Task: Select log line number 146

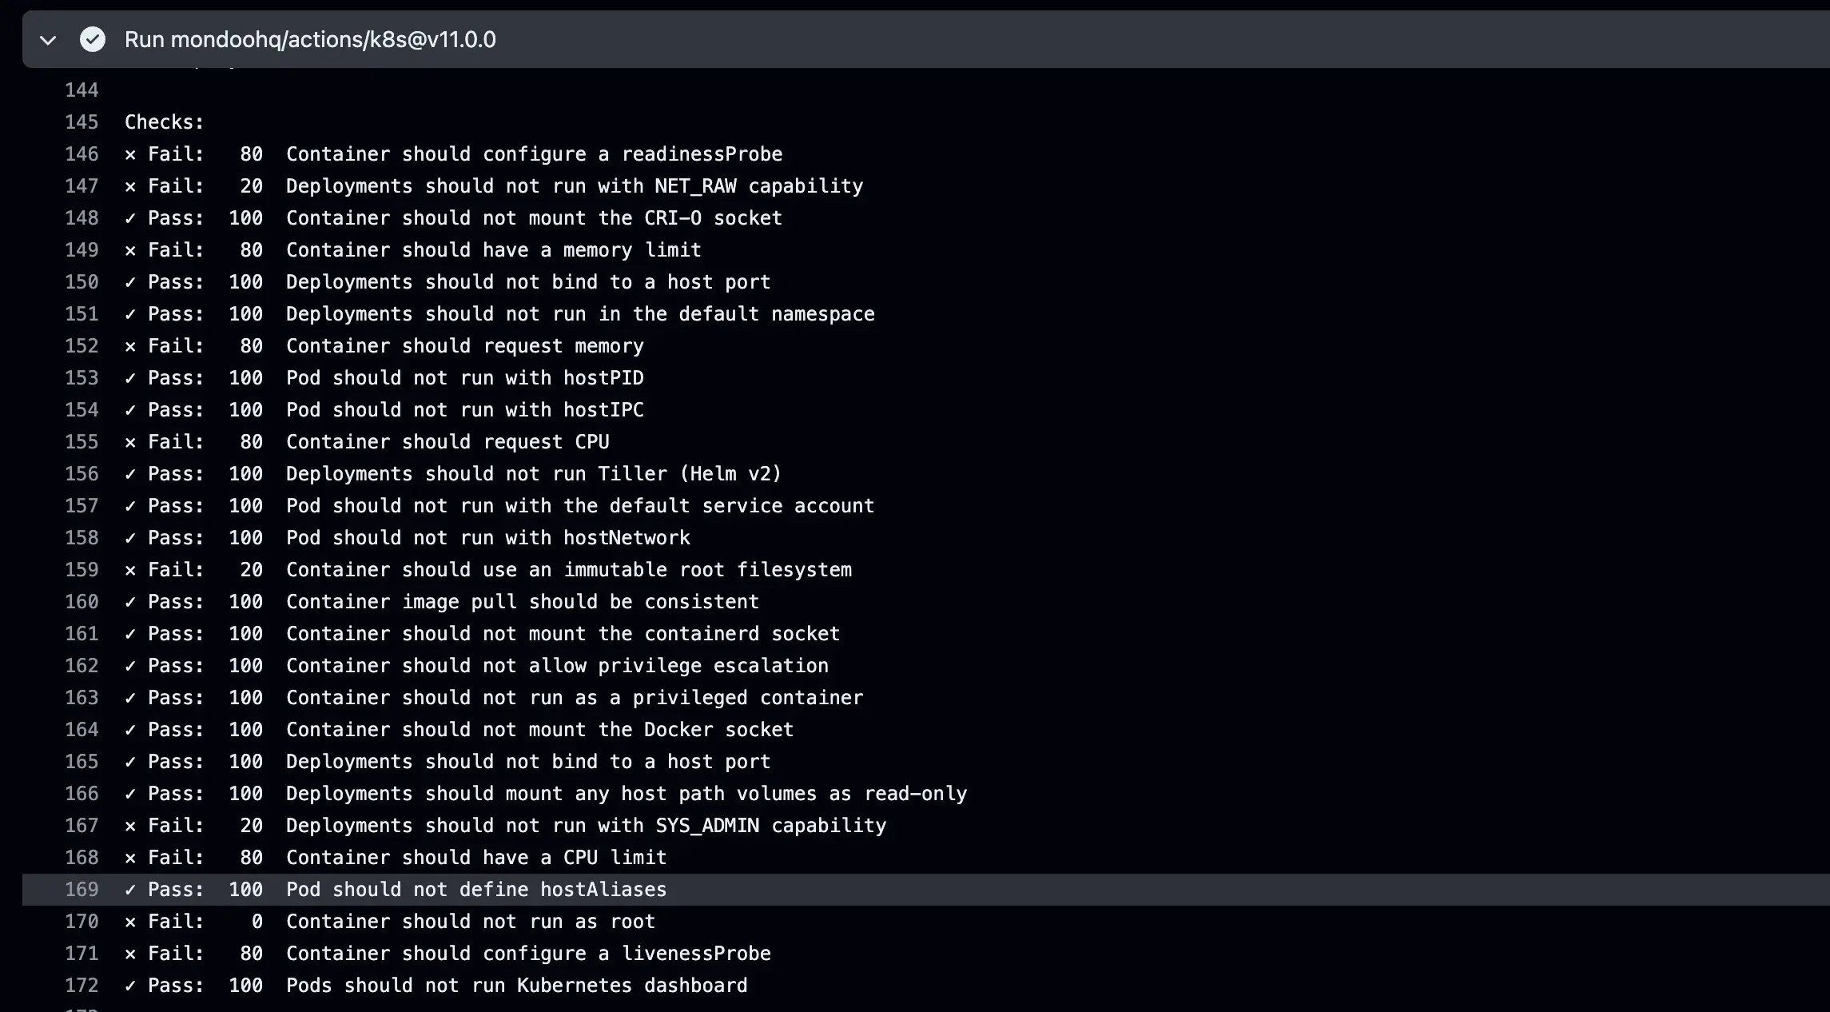Action: click(x=82, y=154)
